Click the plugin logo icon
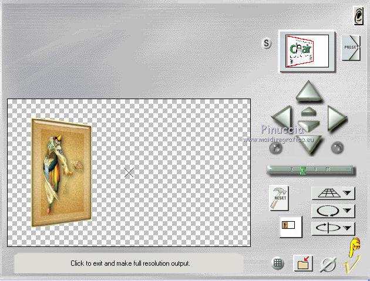 point(358,16)
